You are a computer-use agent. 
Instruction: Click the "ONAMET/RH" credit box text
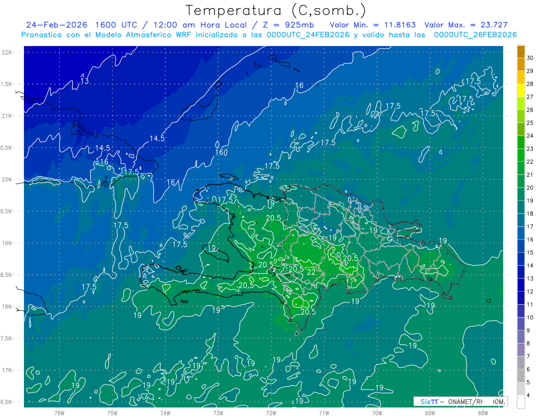(466, 401)
